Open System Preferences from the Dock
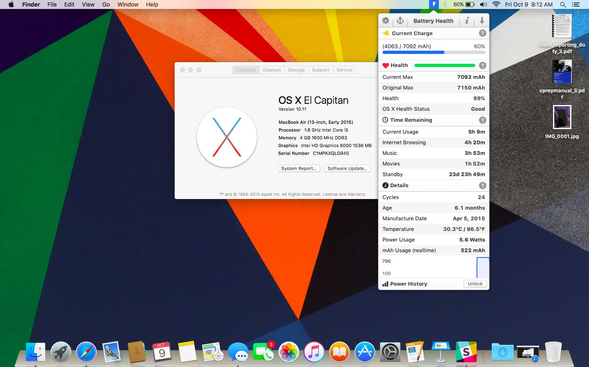Viewport: 589px width, 367px height. [x=390, y=351]
